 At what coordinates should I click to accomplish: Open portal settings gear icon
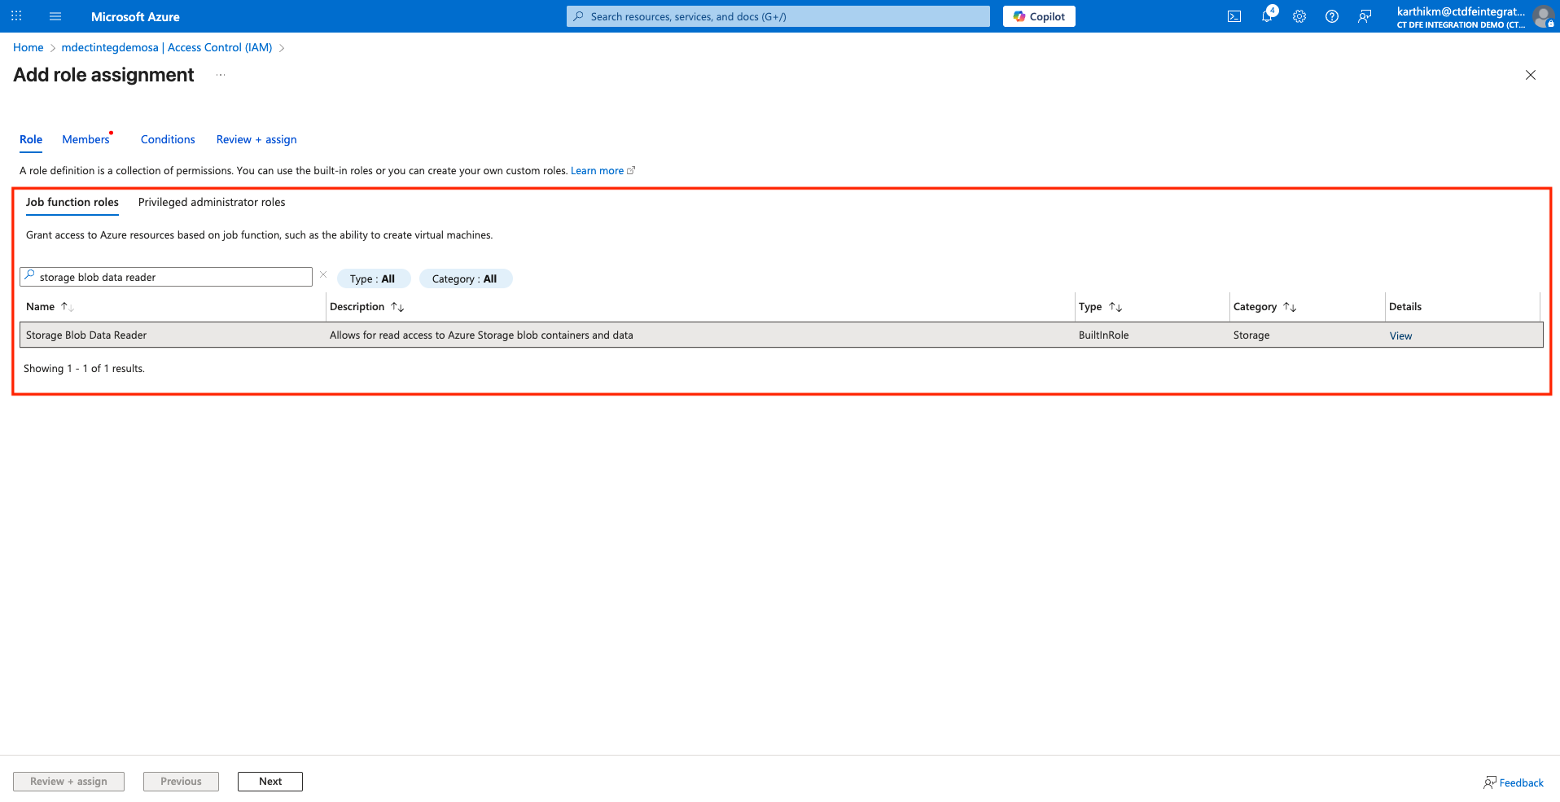click(1299, 16)
